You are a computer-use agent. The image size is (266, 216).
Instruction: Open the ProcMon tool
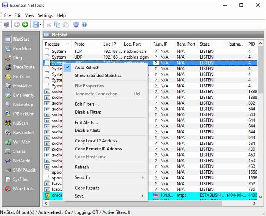coord(18,48)
